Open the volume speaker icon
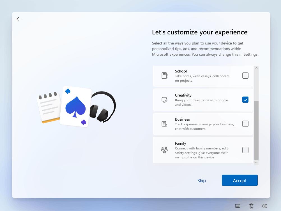 [264, 206]
